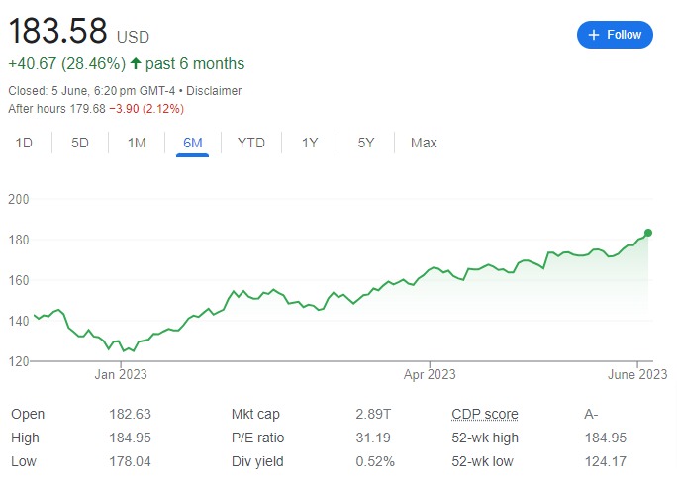Click the green upward arrow icon

click(136, 63)
